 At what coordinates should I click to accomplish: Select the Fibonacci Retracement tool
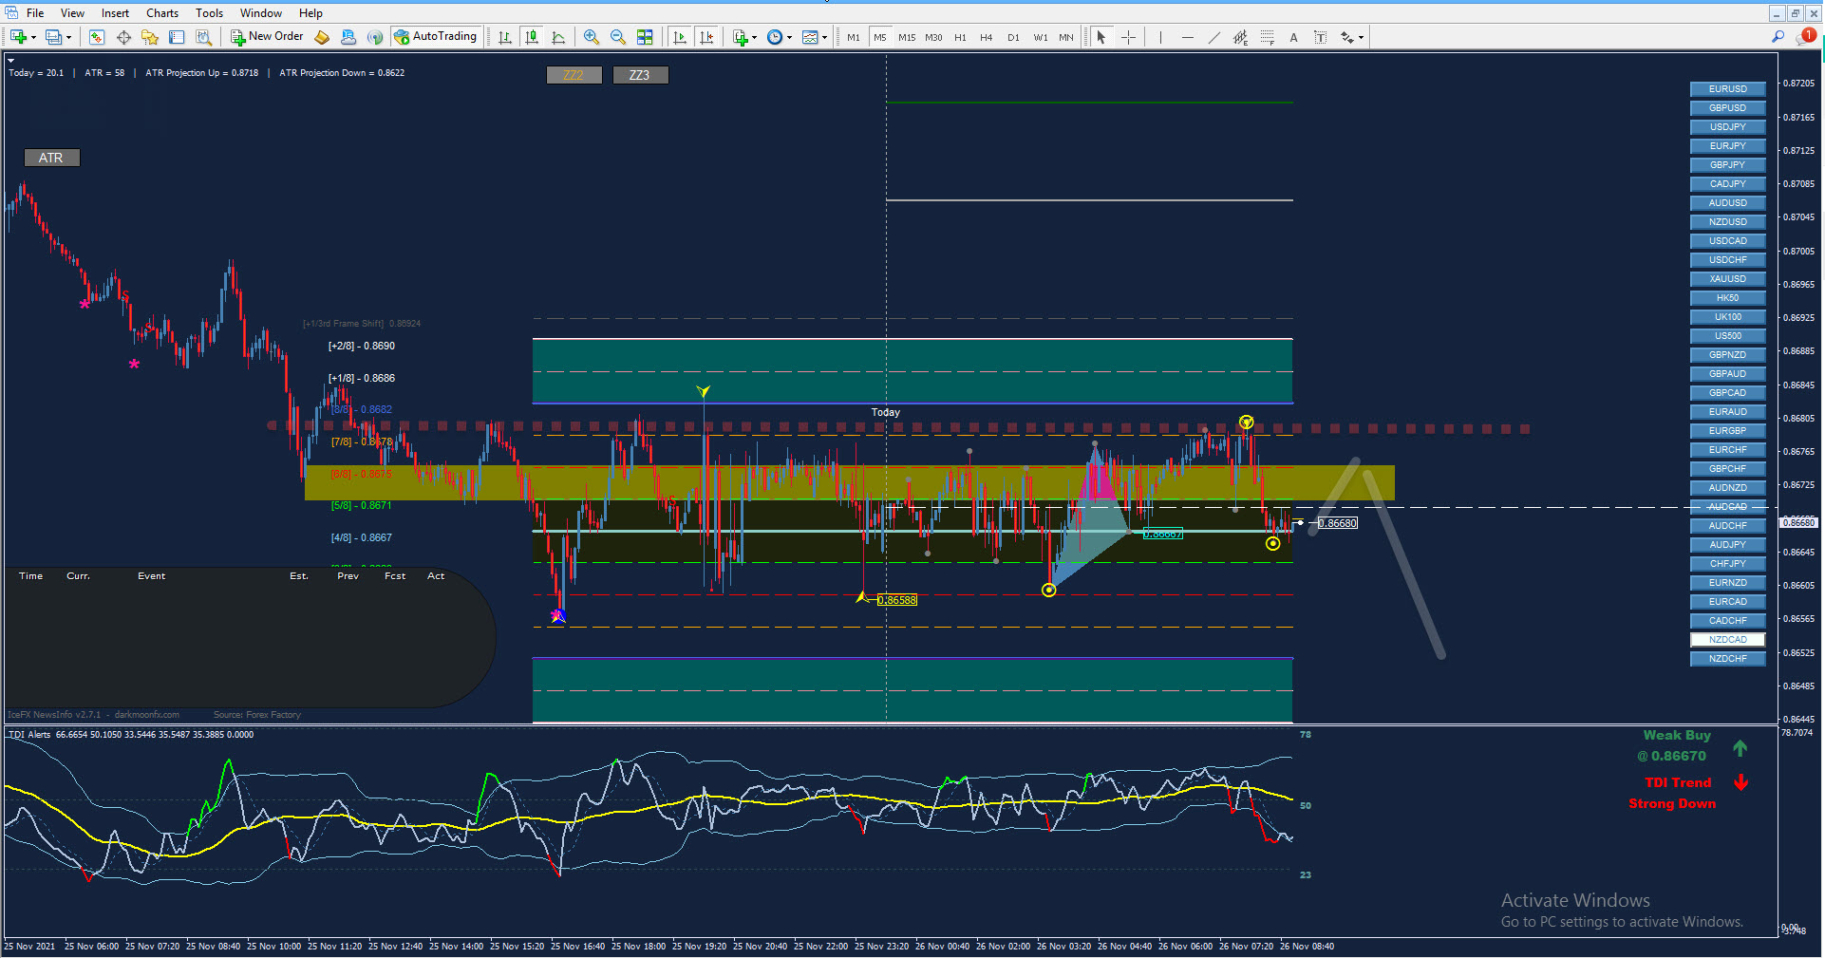pyautogui.click(x=1267, y=37)
